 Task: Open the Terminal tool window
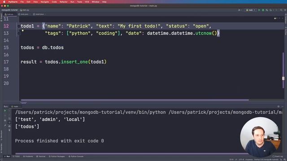point(41,157)
